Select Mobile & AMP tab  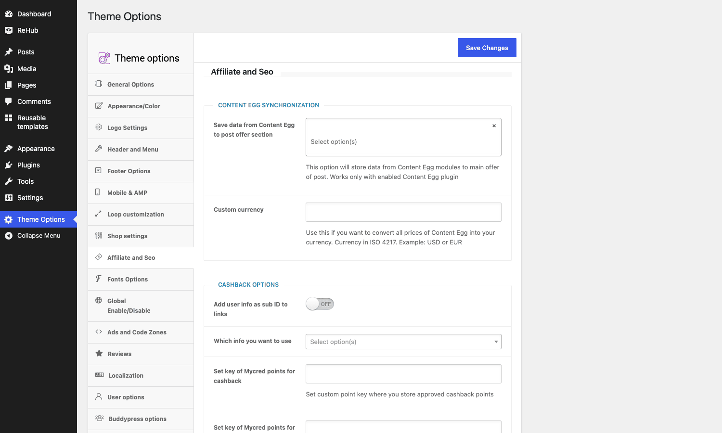click(x=141, y=193)
